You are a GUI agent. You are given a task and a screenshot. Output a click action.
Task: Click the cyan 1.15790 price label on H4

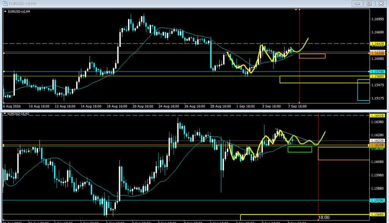tap(377, 72)
